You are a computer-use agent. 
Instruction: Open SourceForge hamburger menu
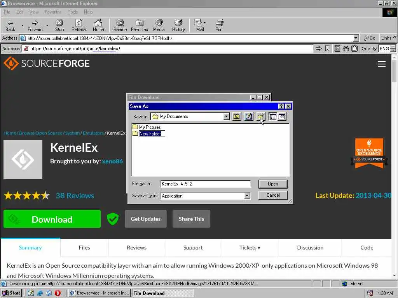tap(382, 64)
